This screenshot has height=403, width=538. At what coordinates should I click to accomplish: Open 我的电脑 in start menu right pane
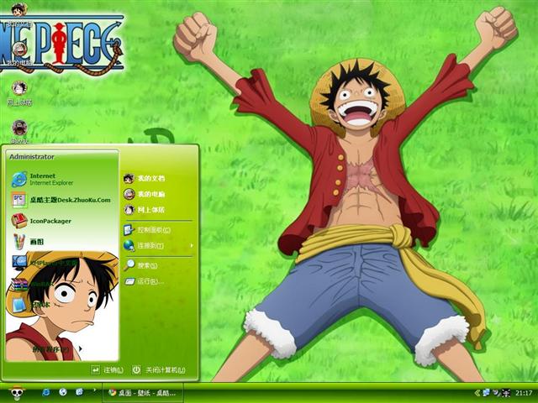point(145,194)
